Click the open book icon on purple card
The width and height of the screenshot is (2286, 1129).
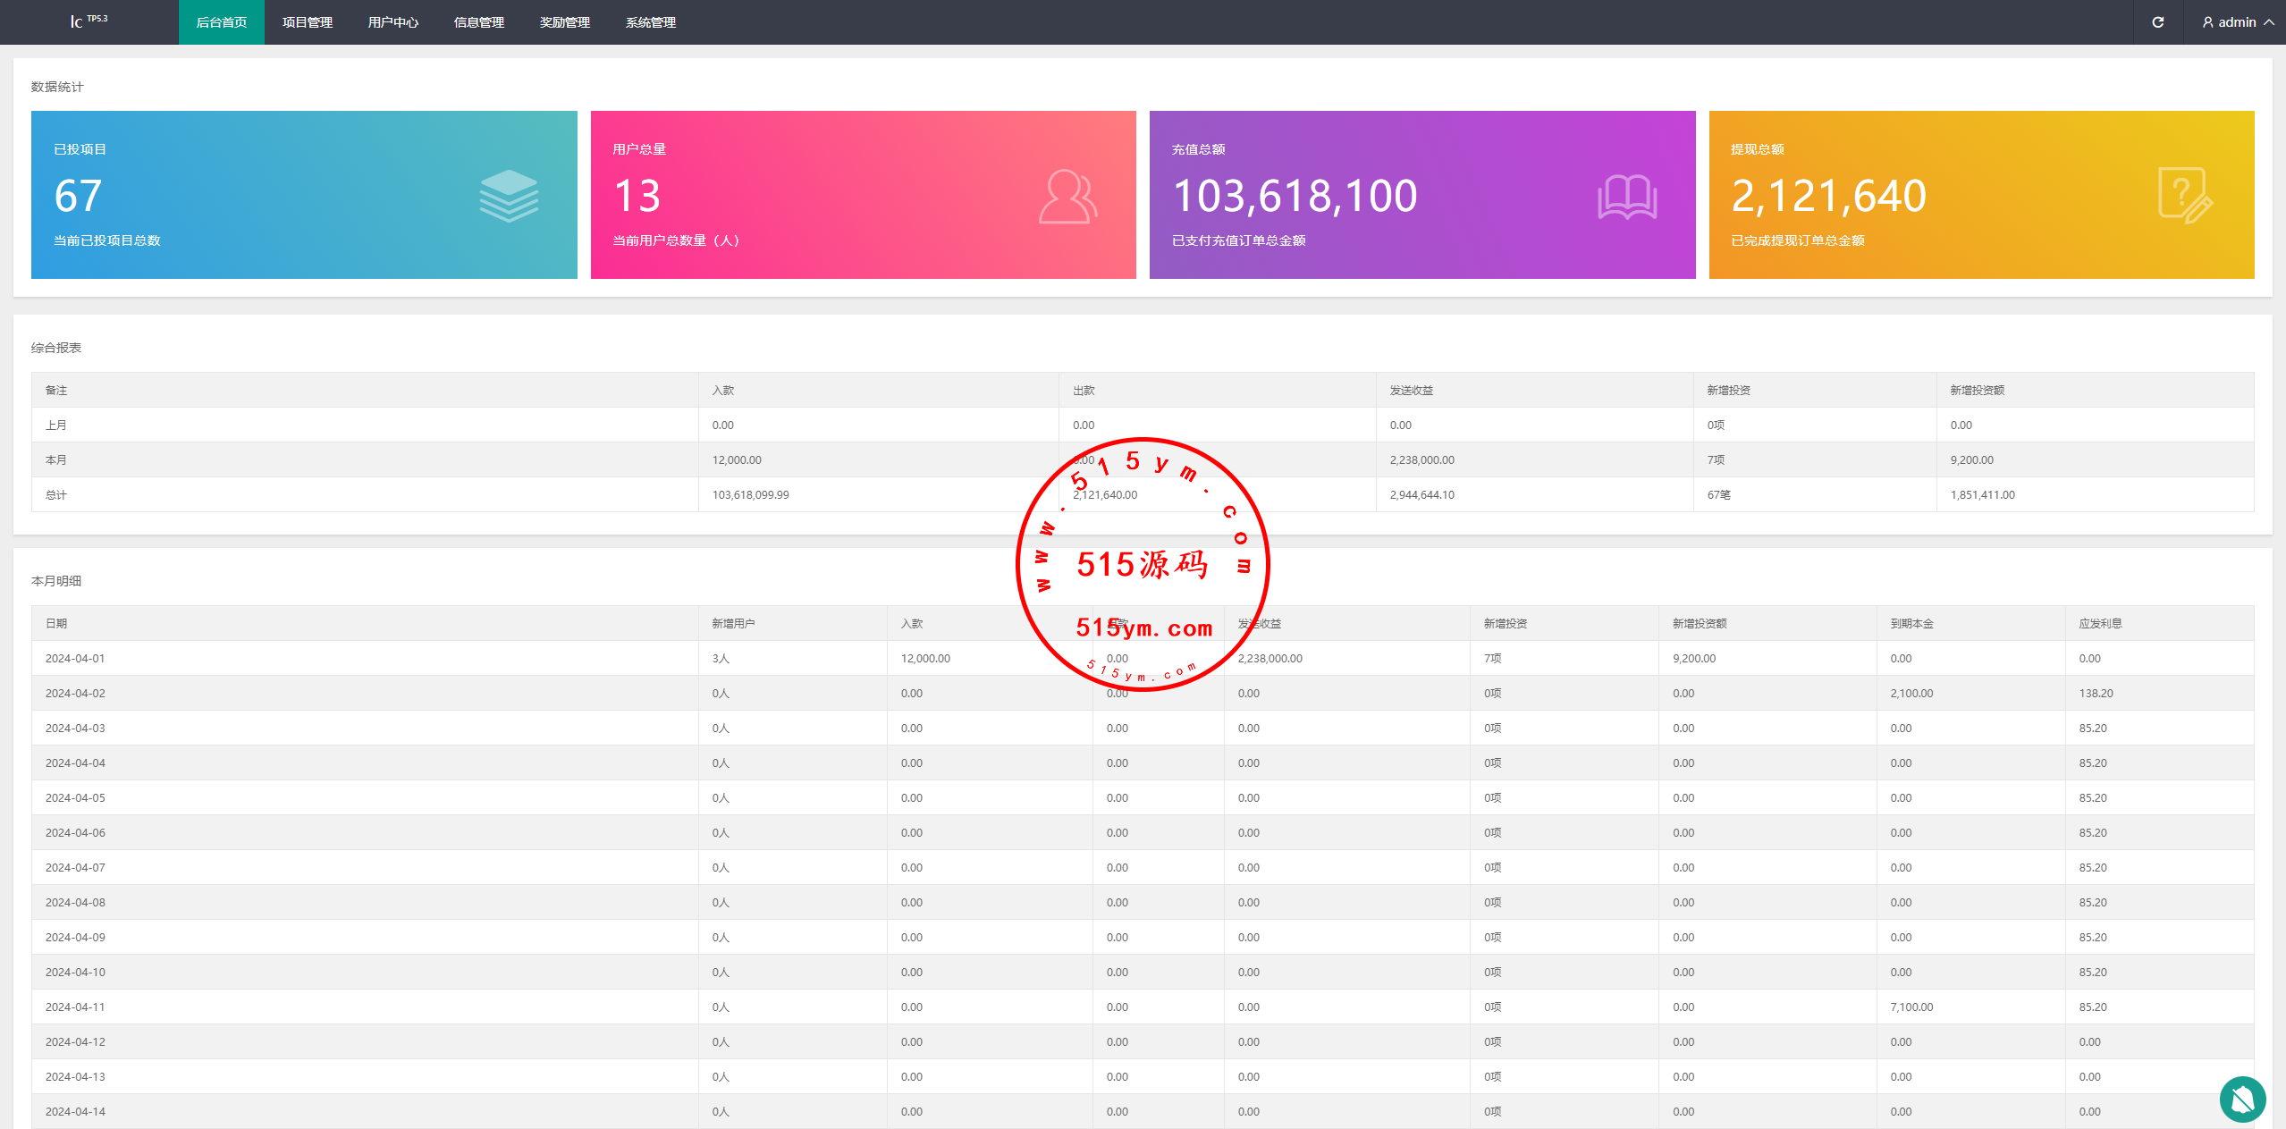tap(1626, 197)
